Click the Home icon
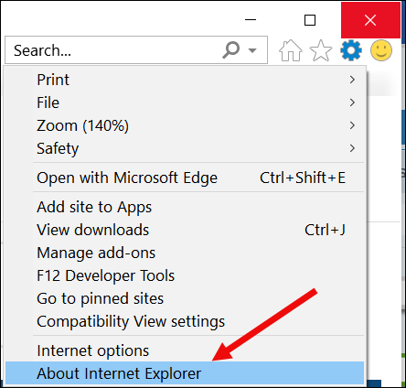The height and width of the screenshot is (388, 406). (291, 50)
